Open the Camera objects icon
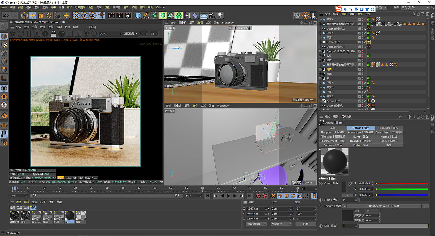The width and height of the screenshot is (435, 236). (x=212, y=15)
